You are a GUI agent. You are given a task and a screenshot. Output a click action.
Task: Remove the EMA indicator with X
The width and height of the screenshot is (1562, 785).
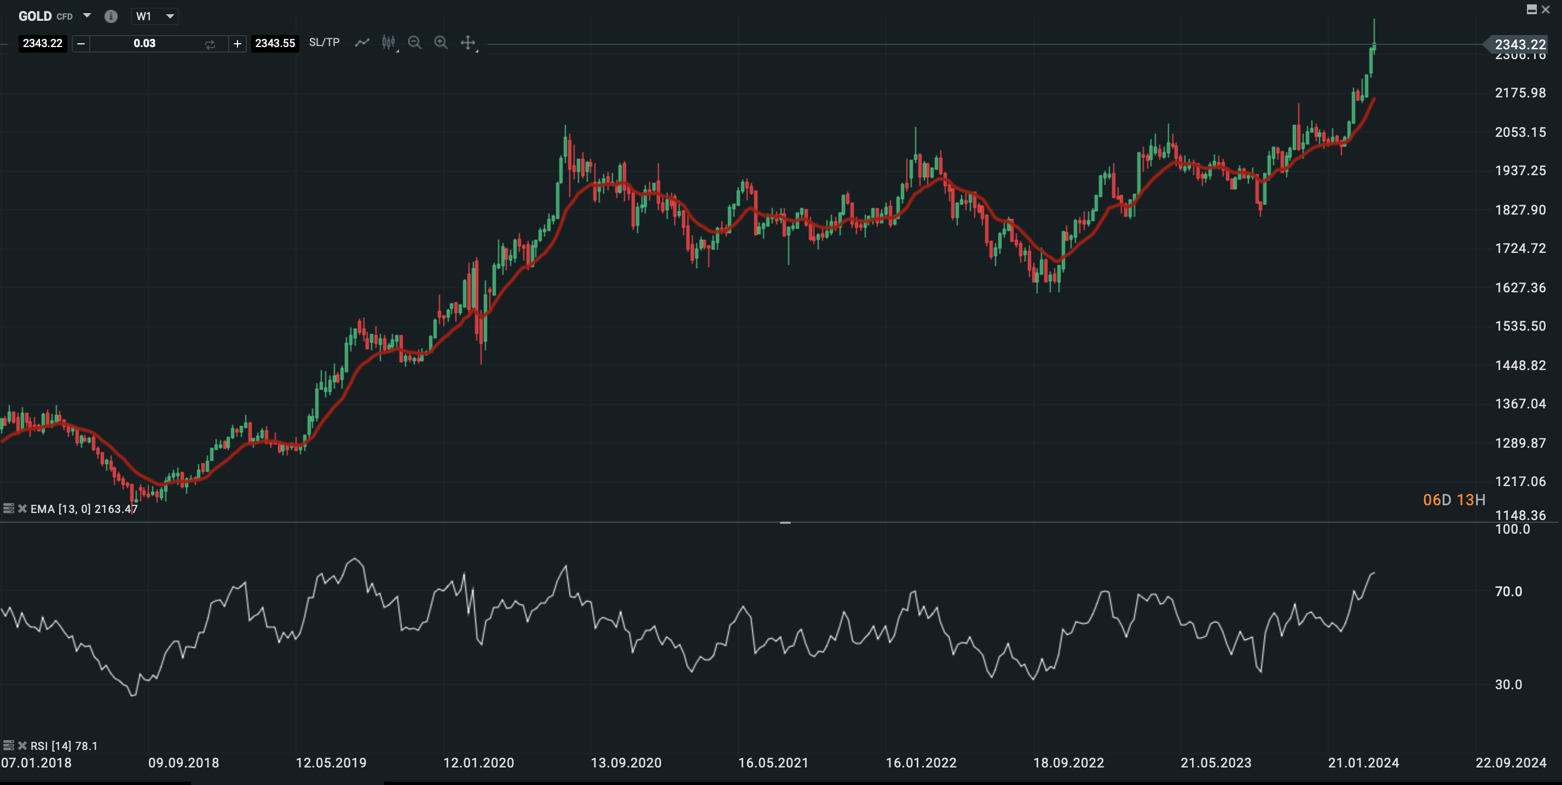coord(22,509)
